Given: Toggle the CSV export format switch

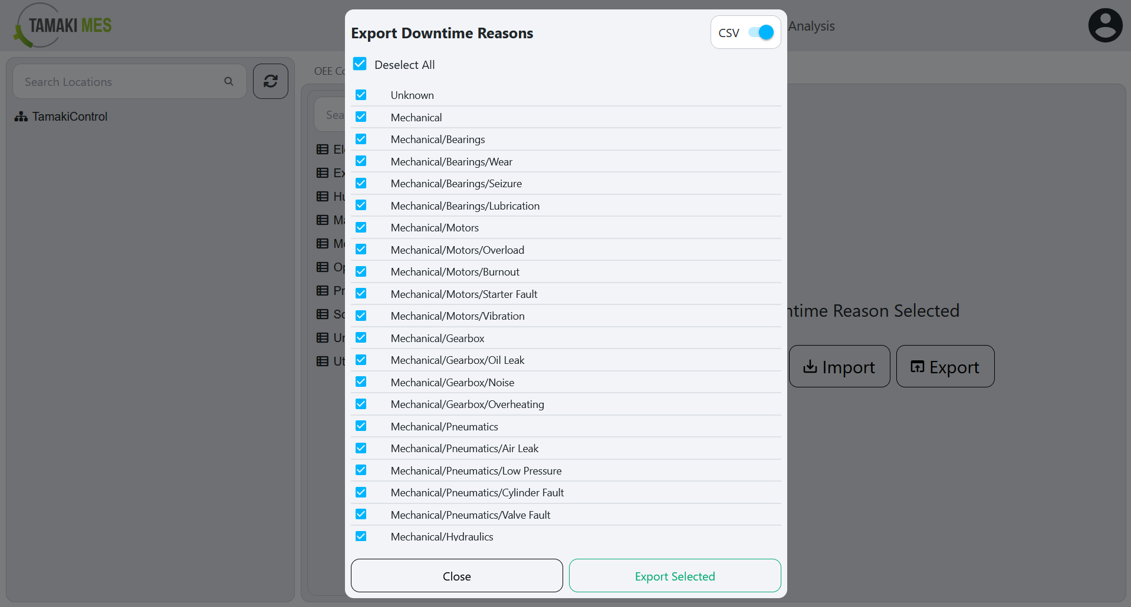Looking at the screenshot, I should (761, 32).
